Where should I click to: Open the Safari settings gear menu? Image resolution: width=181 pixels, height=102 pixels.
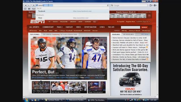[155, 5]
